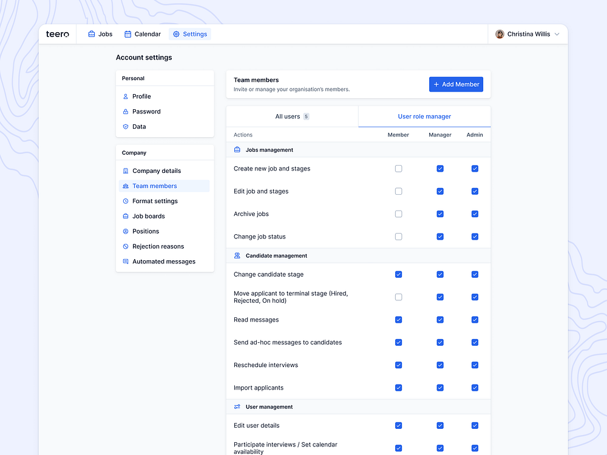
Task: Click the Job boards briefcase icon
Action: (126, 216)
